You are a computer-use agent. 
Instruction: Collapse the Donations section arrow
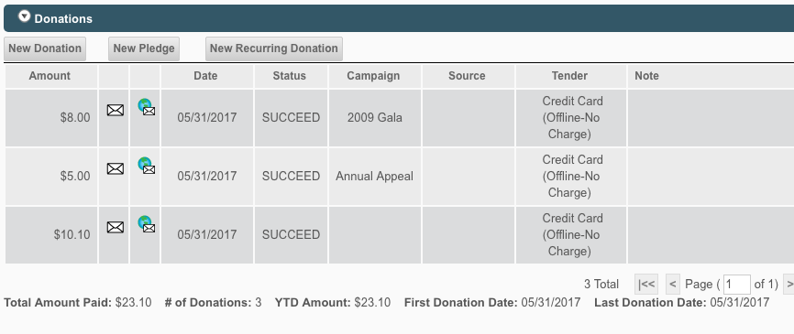coord(25,16)
